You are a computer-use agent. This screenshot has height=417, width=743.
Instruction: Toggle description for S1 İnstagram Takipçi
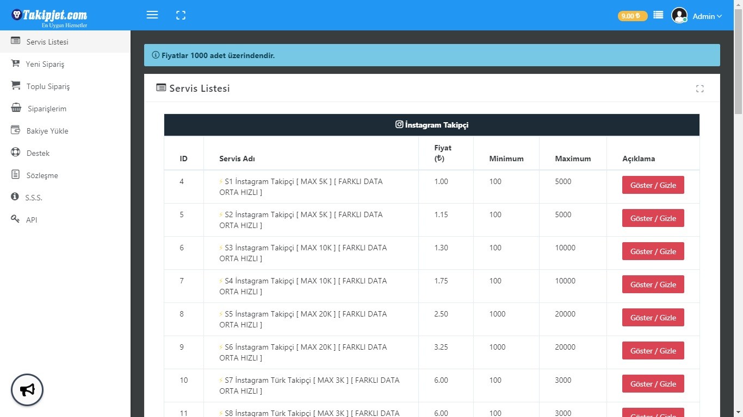[x=653, y=185]
